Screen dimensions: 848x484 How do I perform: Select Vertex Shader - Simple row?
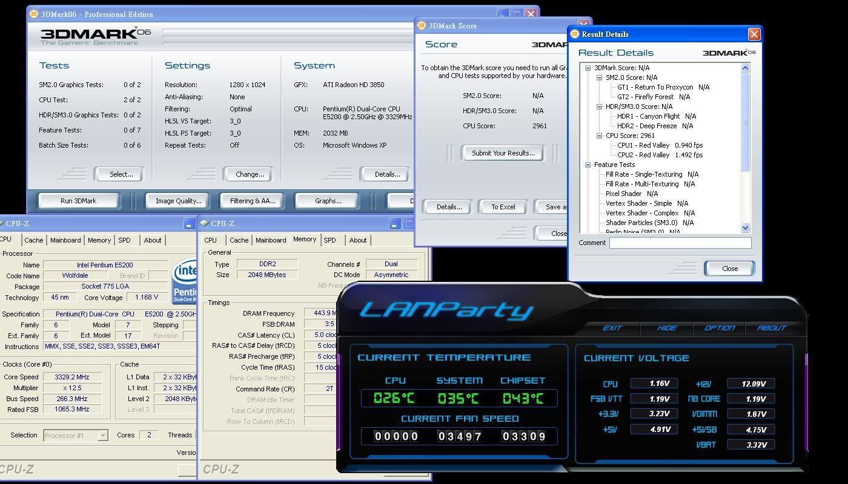tap(646, 203)
